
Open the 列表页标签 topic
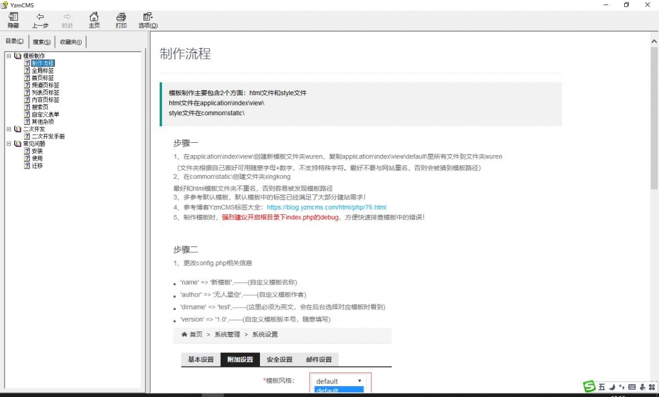point(46,93)
